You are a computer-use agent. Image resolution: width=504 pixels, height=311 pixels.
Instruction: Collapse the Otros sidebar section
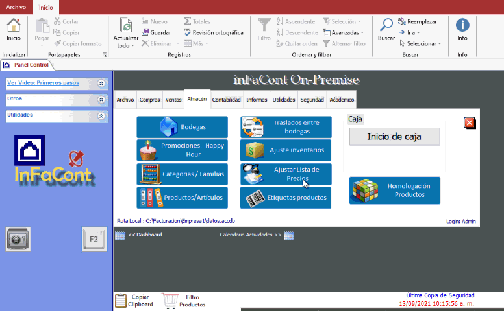tap(101, 99)
